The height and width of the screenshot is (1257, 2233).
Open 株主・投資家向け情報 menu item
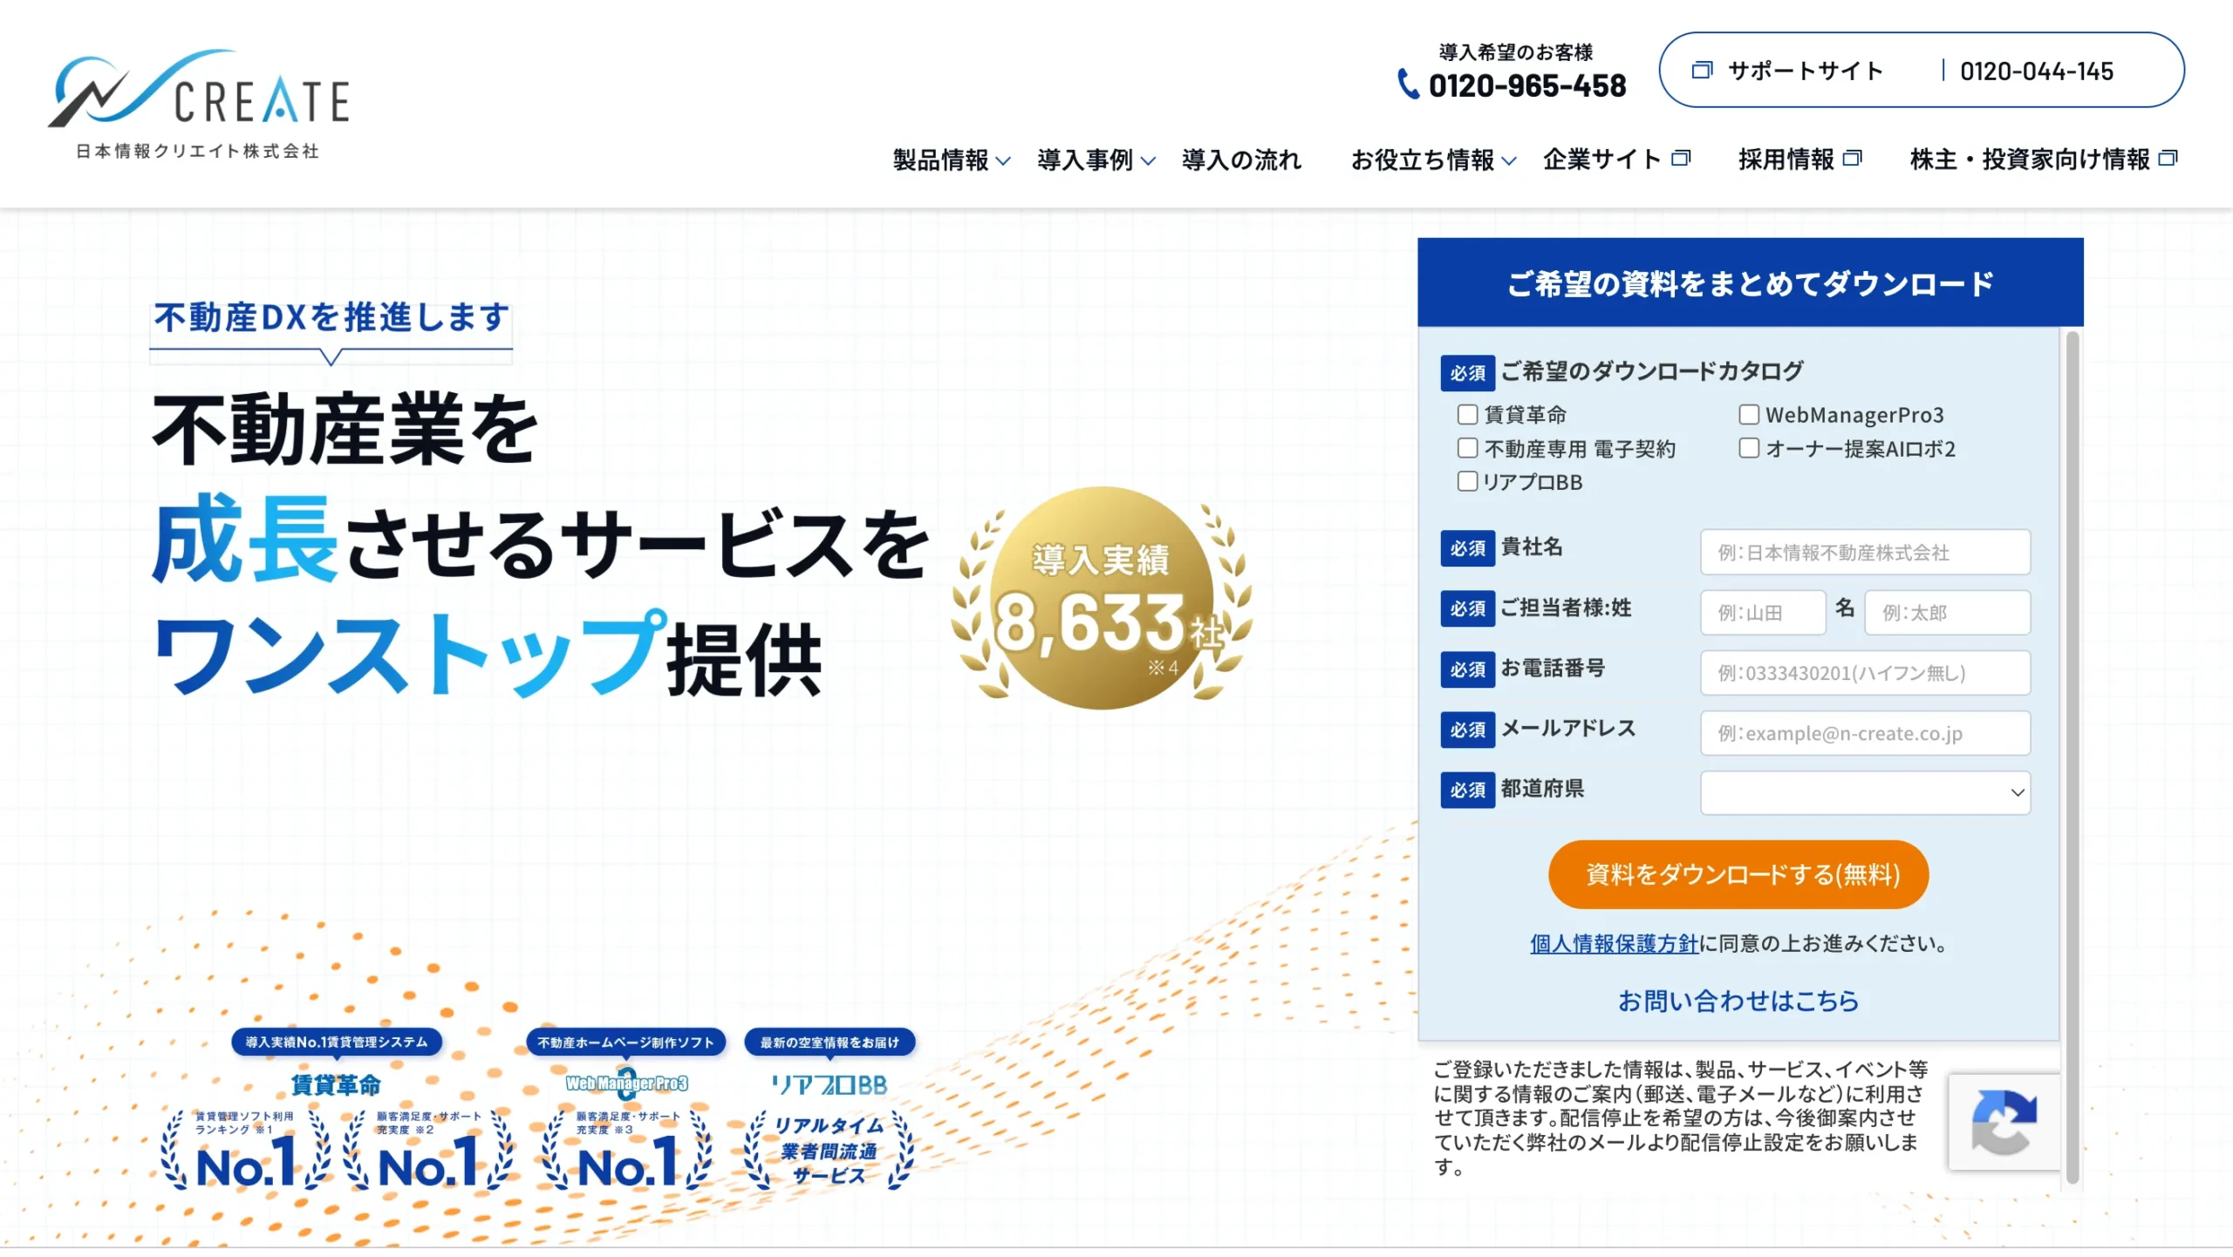pos(2030,160)
